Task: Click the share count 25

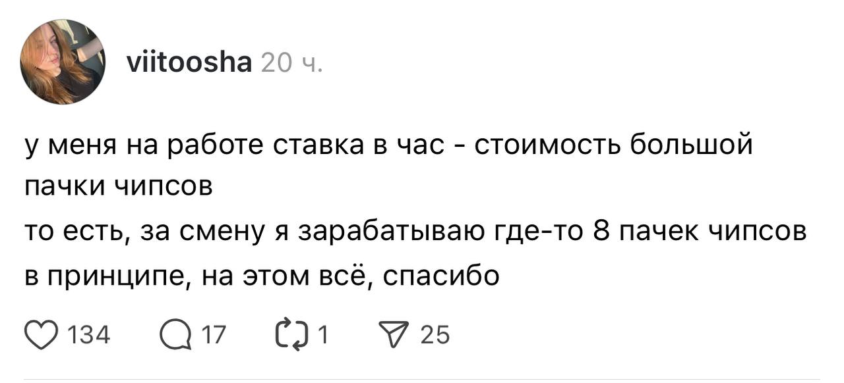Action: point(435,336)
